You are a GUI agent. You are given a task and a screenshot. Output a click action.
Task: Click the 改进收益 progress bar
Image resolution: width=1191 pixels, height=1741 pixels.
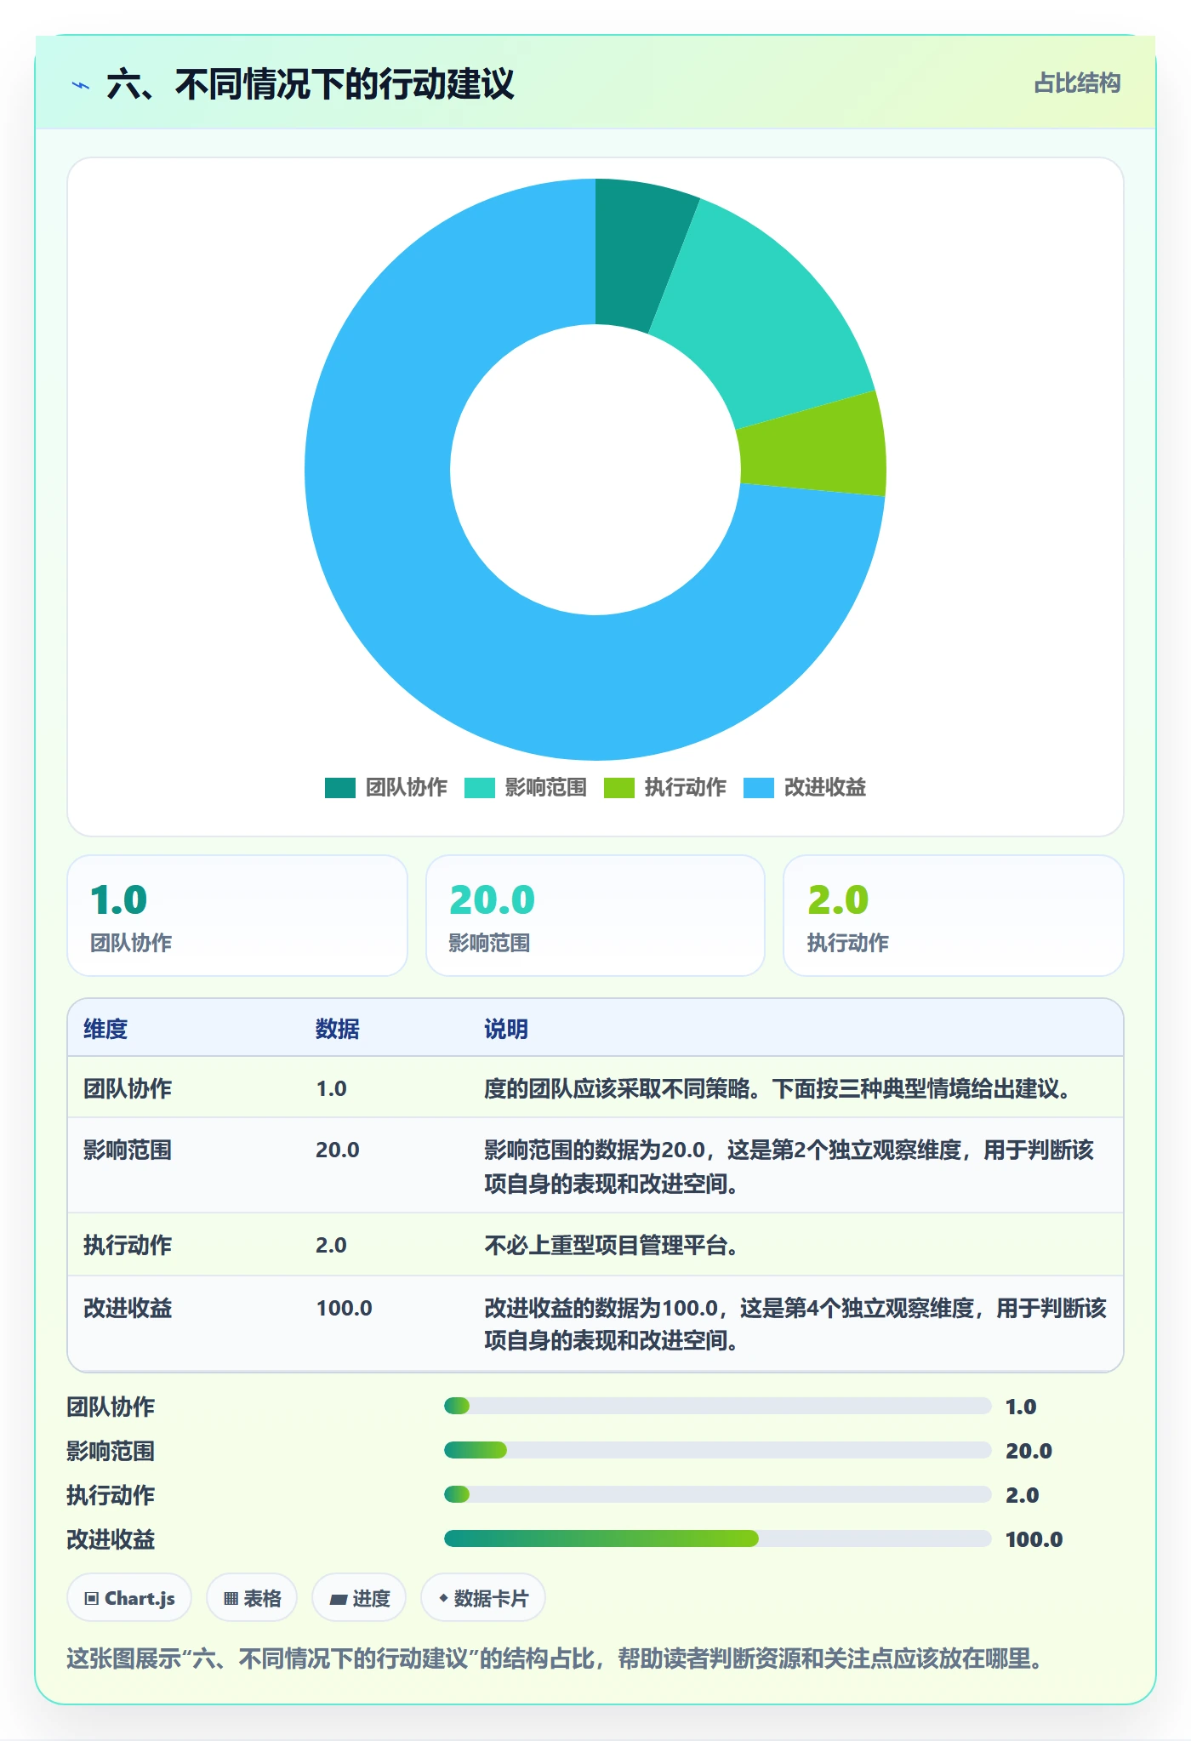[717, 1538]
